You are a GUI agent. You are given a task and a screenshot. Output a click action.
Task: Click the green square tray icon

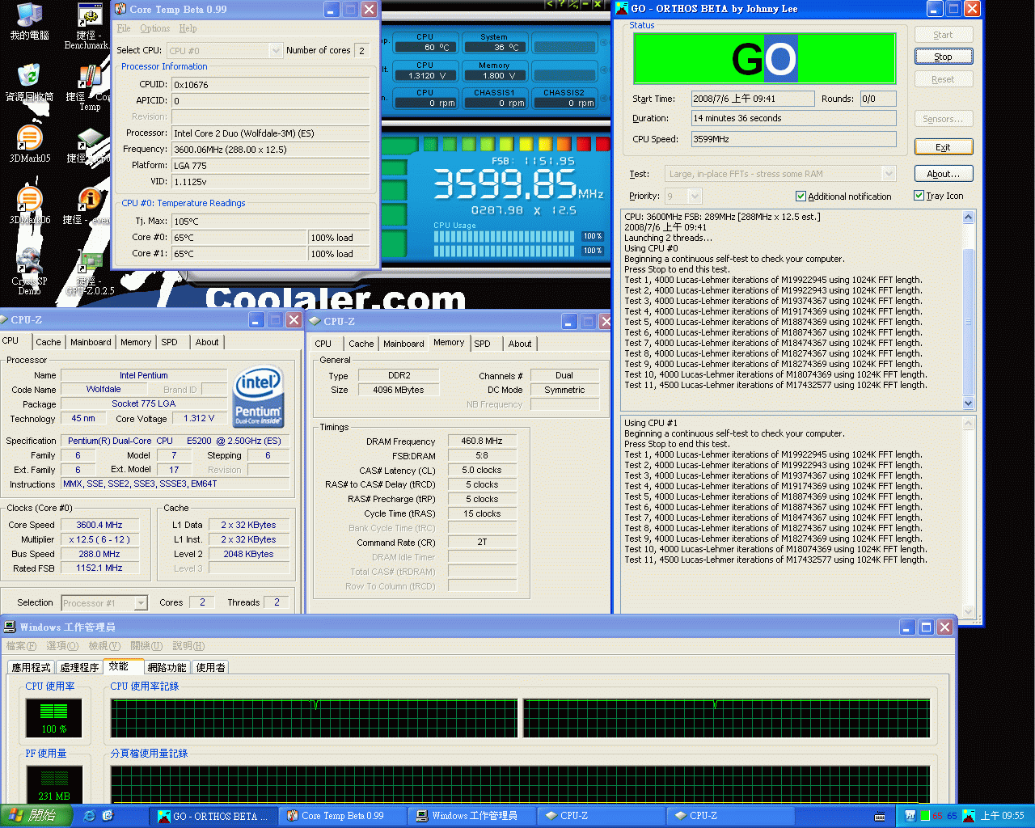click(x=925, y=816)
